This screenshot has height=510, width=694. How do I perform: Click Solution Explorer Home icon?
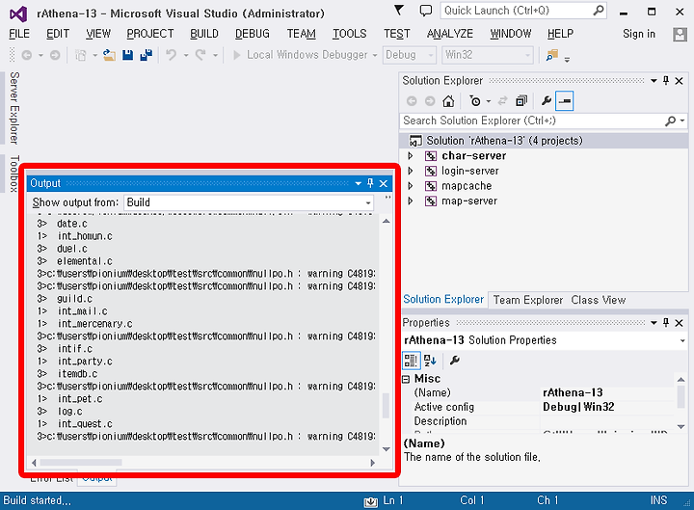(448, 101)
